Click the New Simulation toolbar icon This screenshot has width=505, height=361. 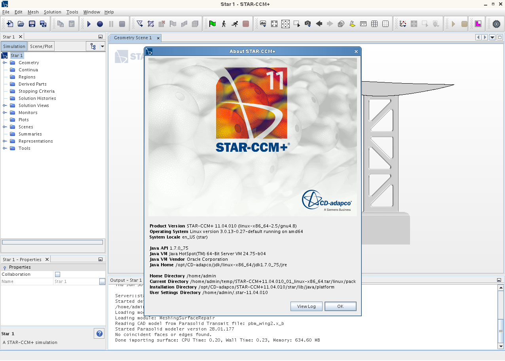[x=10, y=24]
